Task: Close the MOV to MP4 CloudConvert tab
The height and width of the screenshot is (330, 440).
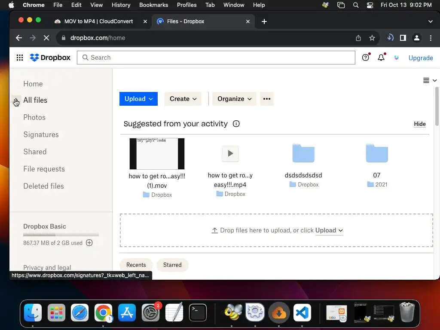Action: [145, 21]
